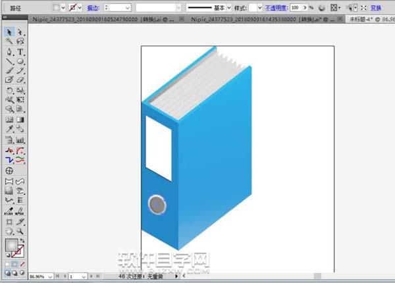Select the Pen tool
This screenshot has height=283, width=395.
9,52
